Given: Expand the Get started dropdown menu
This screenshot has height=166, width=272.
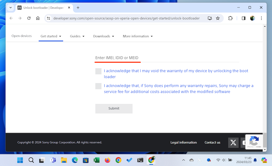Looking at the screenshot, I should [51, 36].
